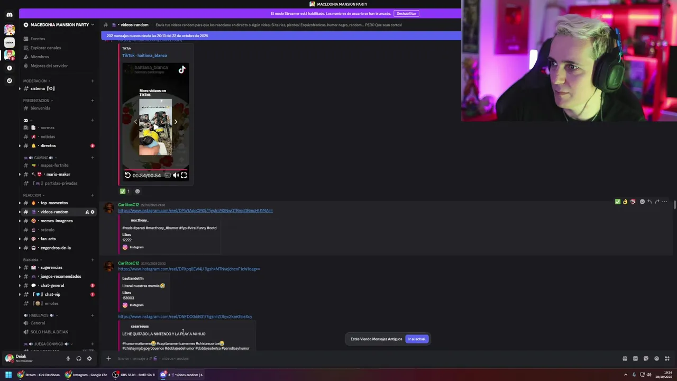Open the Eventos menu item
The image size is (677, 381).
[38, 39]
